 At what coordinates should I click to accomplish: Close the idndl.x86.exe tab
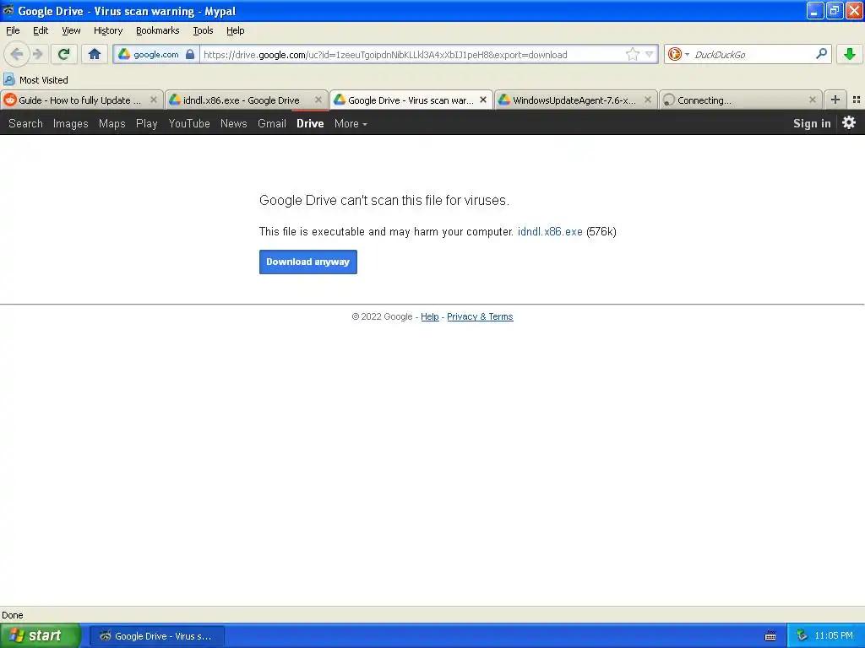(318, 100)
